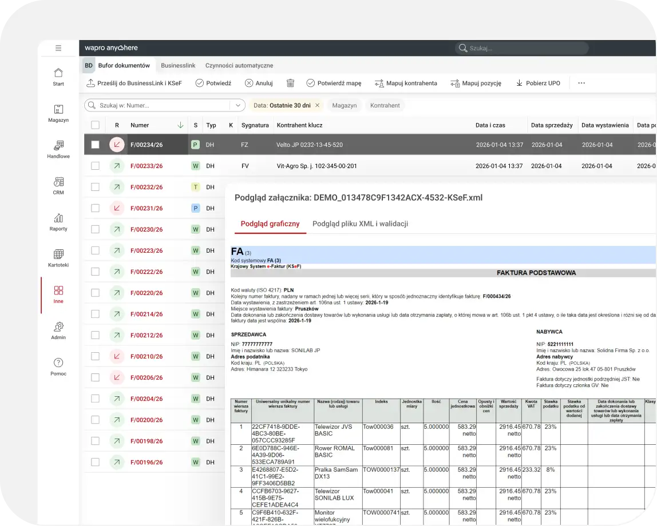Click the trash delete icon in toolbar
The width and height of the screenshot is (657, 526).
[290, 83]
